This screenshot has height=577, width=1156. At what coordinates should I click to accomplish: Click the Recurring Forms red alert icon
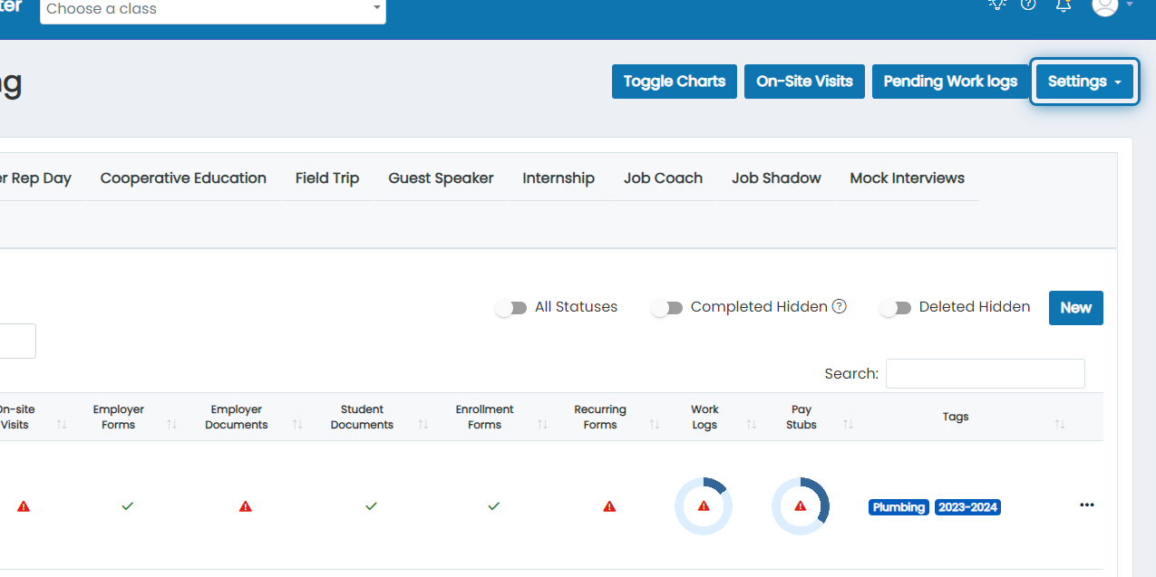(x=609, y=506)
